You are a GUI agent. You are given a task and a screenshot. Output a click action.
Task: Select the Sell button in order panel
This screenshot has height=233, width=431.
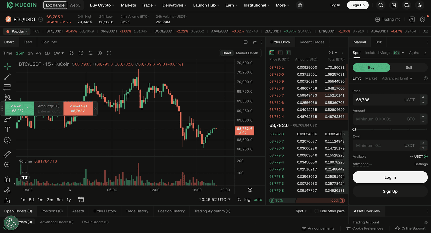[x=409, y=67]
